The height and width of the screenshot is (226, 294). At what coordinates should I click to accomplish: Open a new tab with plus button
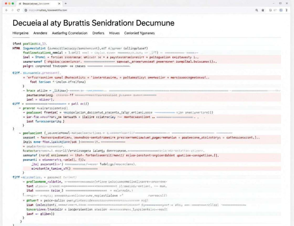click(x=66, y=3)
